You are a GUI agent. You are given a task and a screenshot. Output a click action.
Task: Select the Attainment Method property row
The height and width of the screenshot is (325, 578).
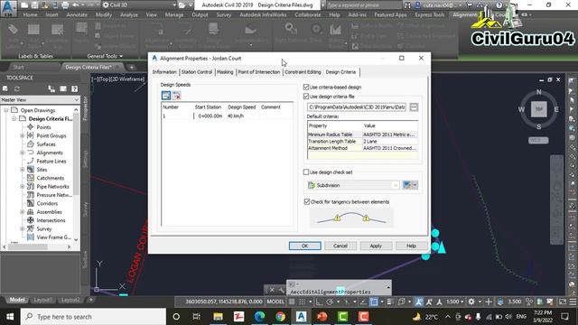click(363, 148)
